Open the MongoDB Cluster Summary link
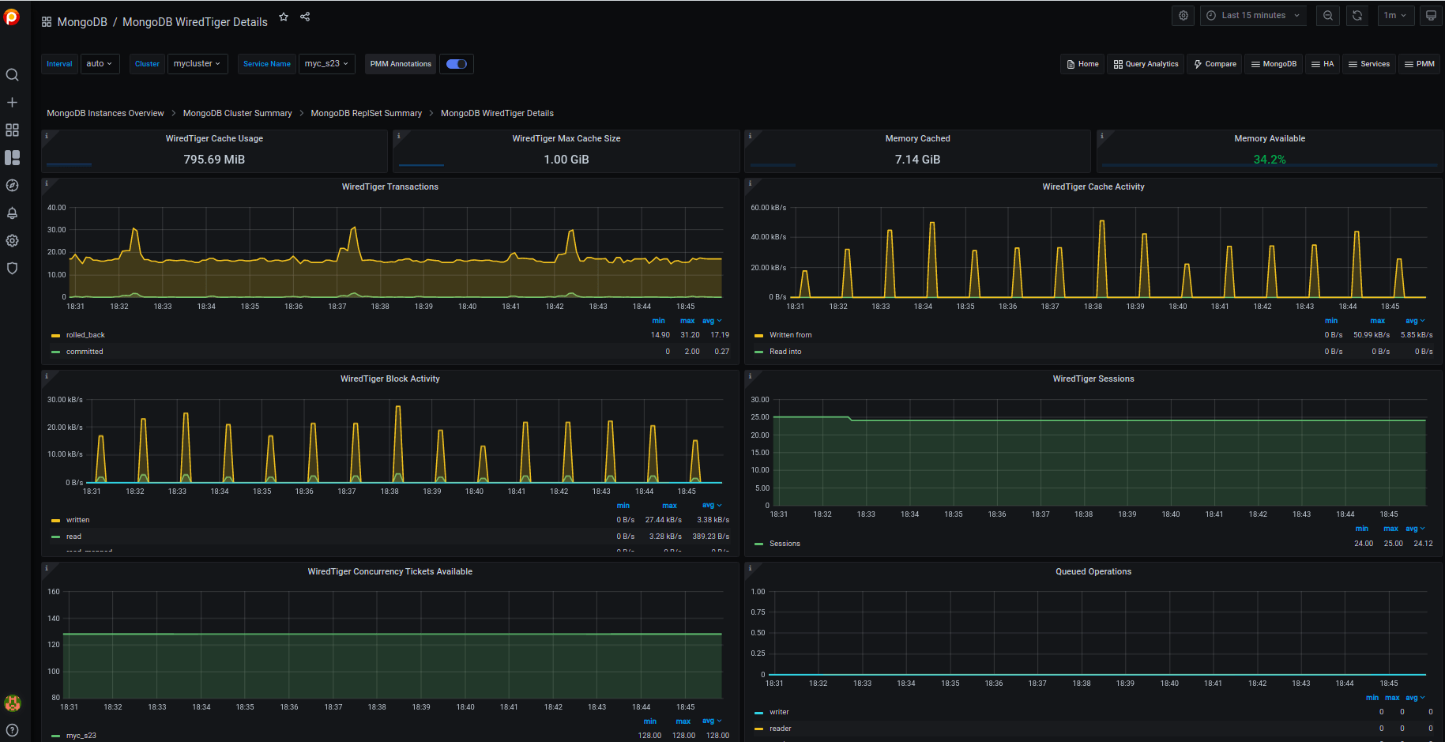 (237, 113)
